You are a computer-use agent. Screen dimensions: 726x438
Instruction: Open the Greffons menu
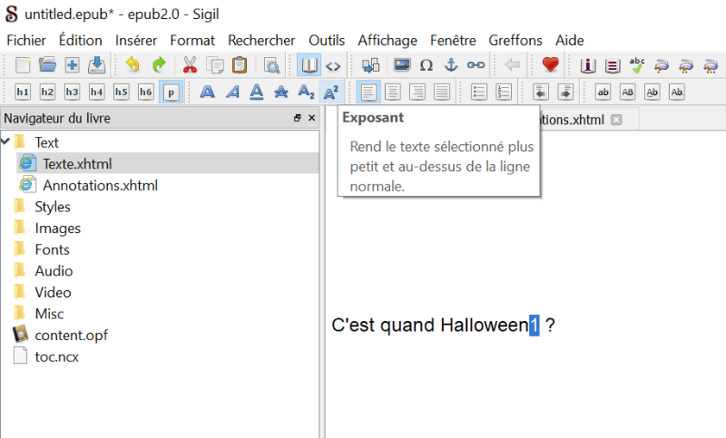click(x=515, y=40)
